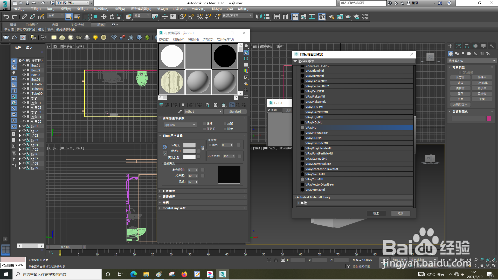Click the material eyedropper pick icon

[180, 112]
